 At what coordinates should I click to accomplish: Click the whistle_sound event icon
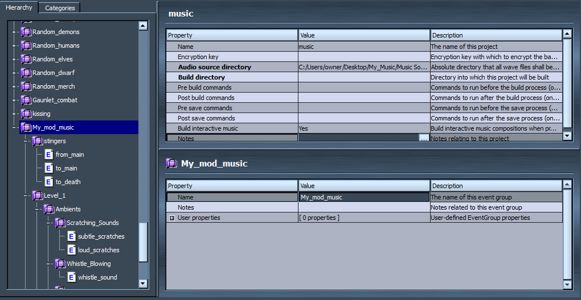[72, 277]
